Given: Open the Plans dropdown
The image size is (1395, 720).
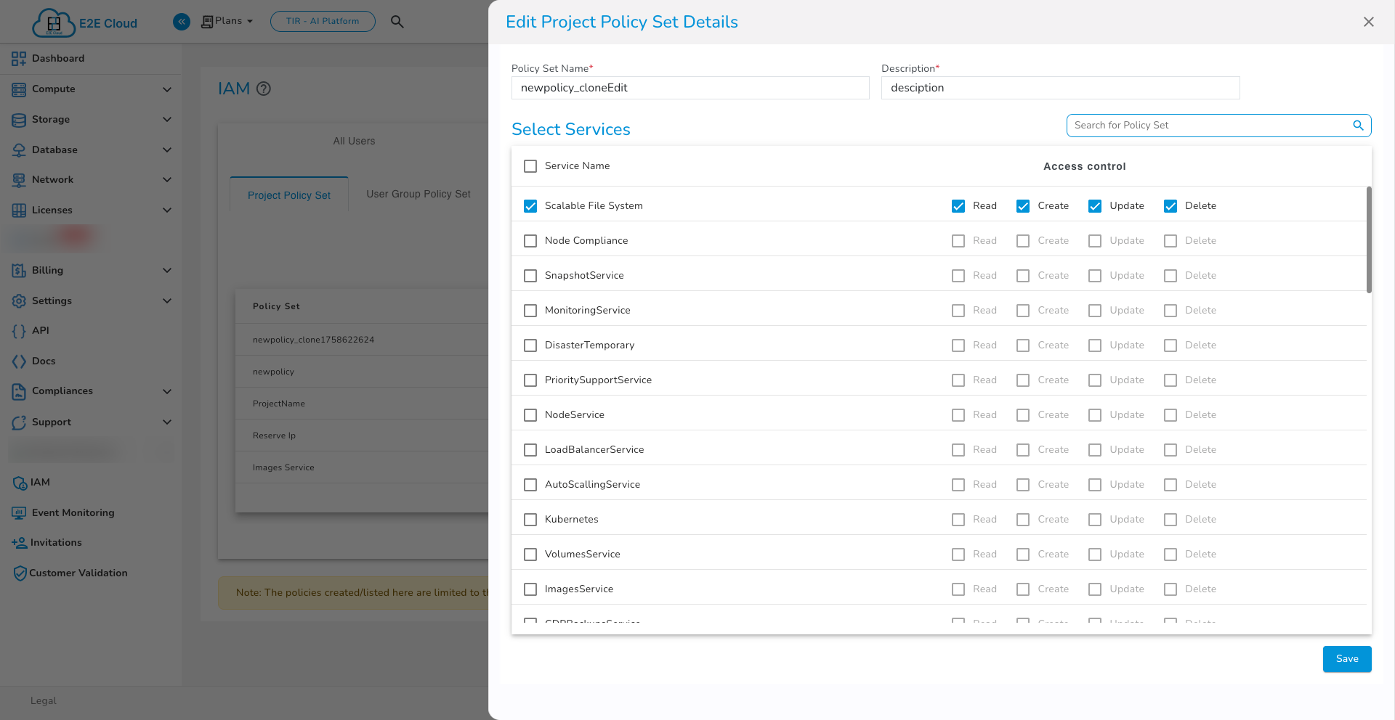Looking at the screenshot, I should 227,21.
